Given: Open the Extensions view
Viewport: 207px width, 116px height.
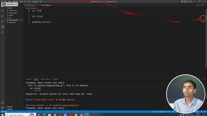Looking at the screenshot, I should click(3, 27).
